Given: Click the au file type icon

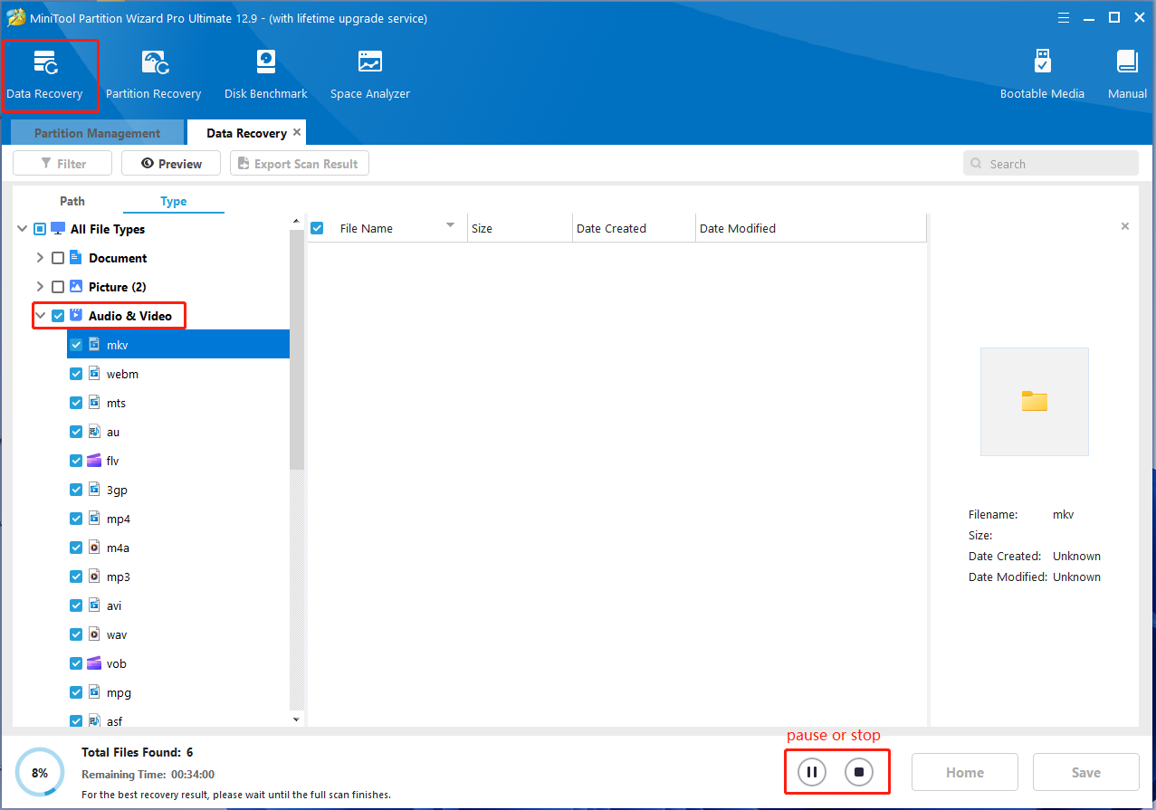Looking at the screenshot, I should point(94,432).
